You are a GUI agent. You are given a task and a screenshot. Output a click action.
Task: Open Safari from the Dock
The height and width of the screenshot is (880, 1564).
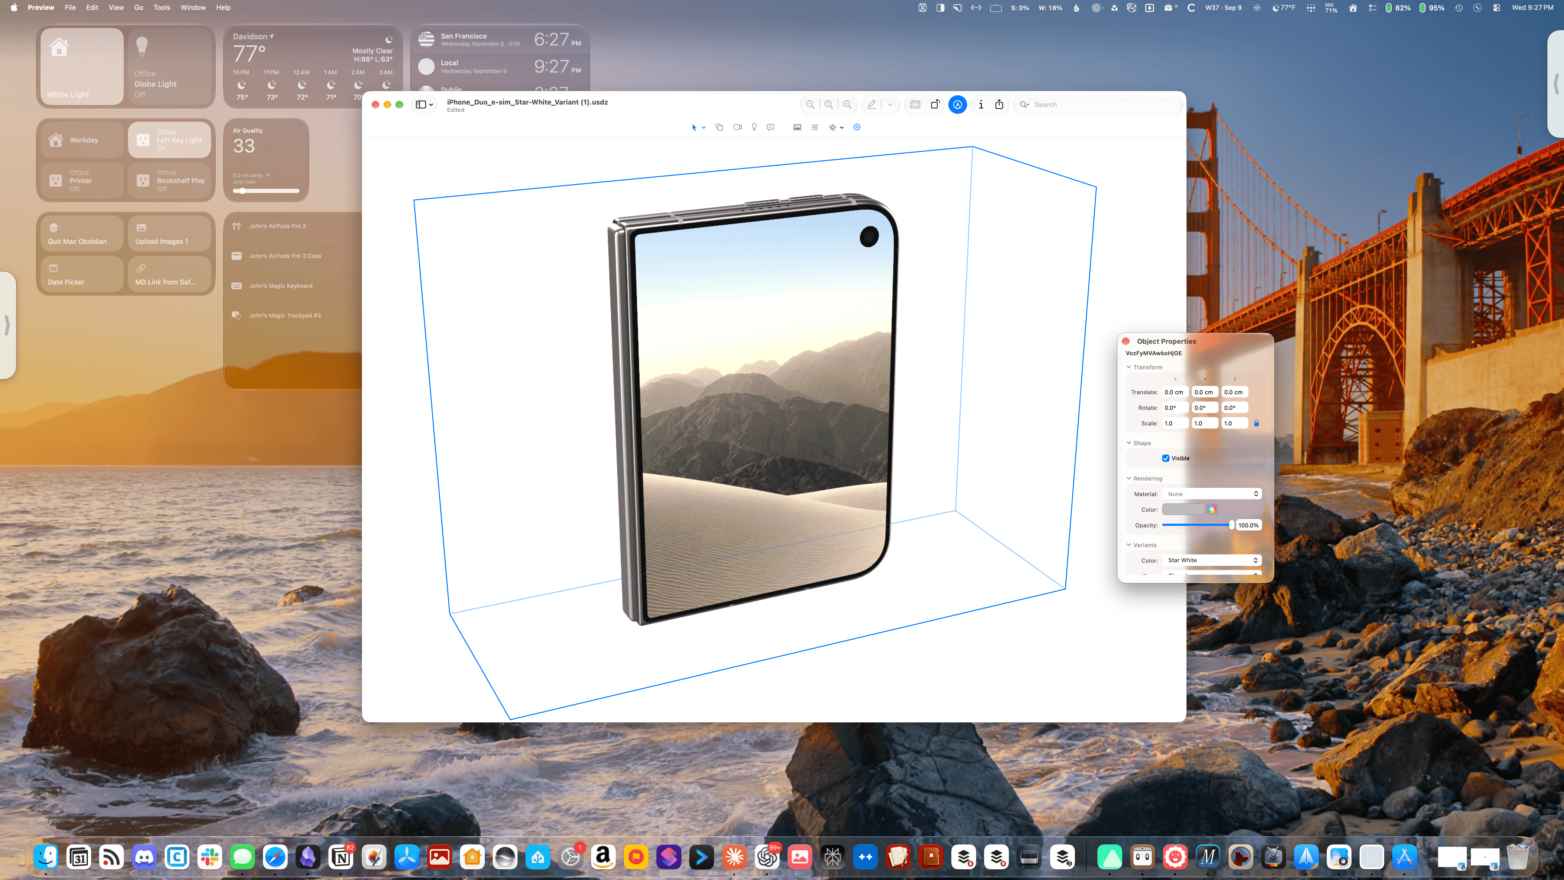coord(275,857)
